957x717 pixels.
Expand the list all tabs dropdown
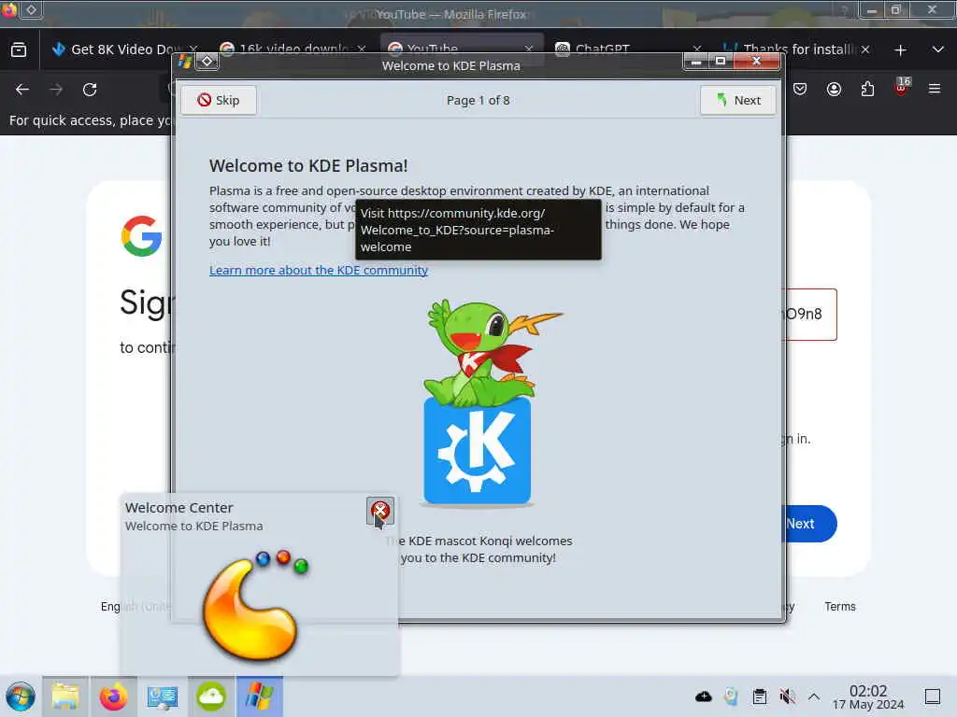938,49
